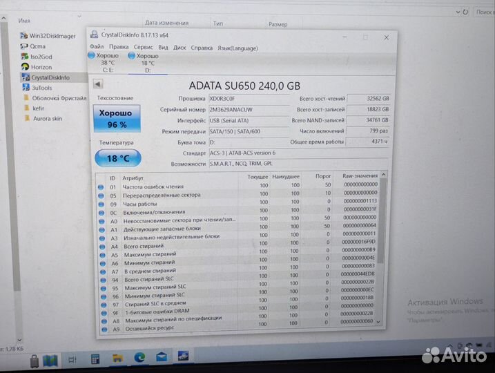Click the Всего хост-чтений value 32562 GB
This screenshot has width=495, height=373.
369,99
